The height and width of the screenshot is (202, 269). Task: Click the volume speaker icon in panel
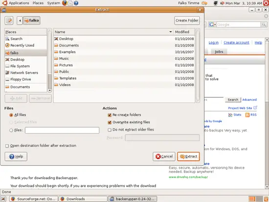(x=222, y=3)
